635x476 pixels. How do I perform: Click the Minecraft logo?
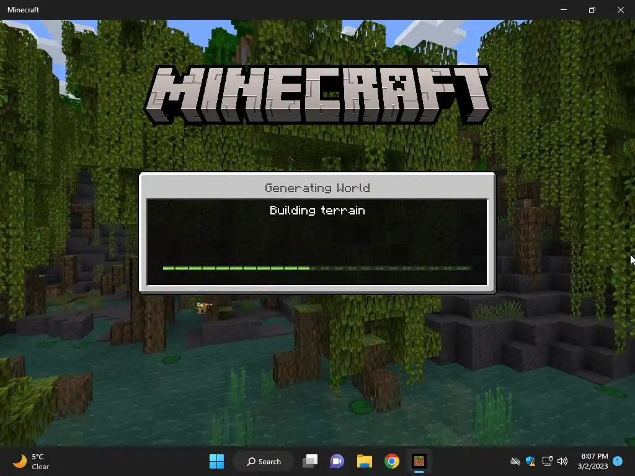[x=317, y=95]
